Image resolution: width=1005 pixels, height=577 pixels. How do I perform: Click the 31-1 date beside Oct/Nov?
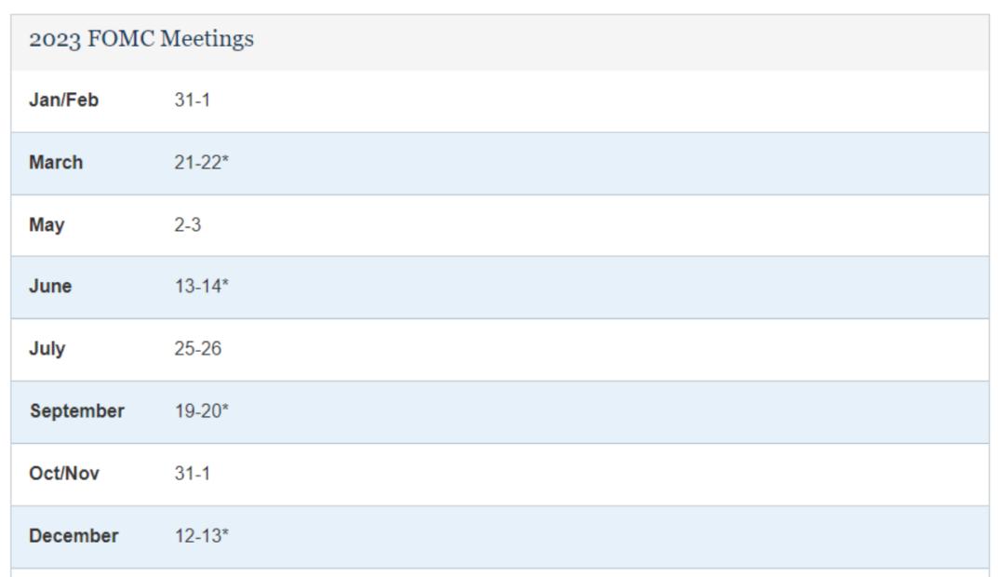(193, 473)
